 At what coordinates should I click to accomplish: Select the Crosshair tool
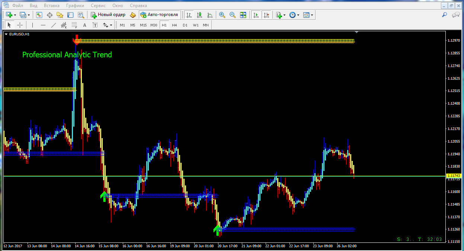pyautogui.click(x=20, y=25)
